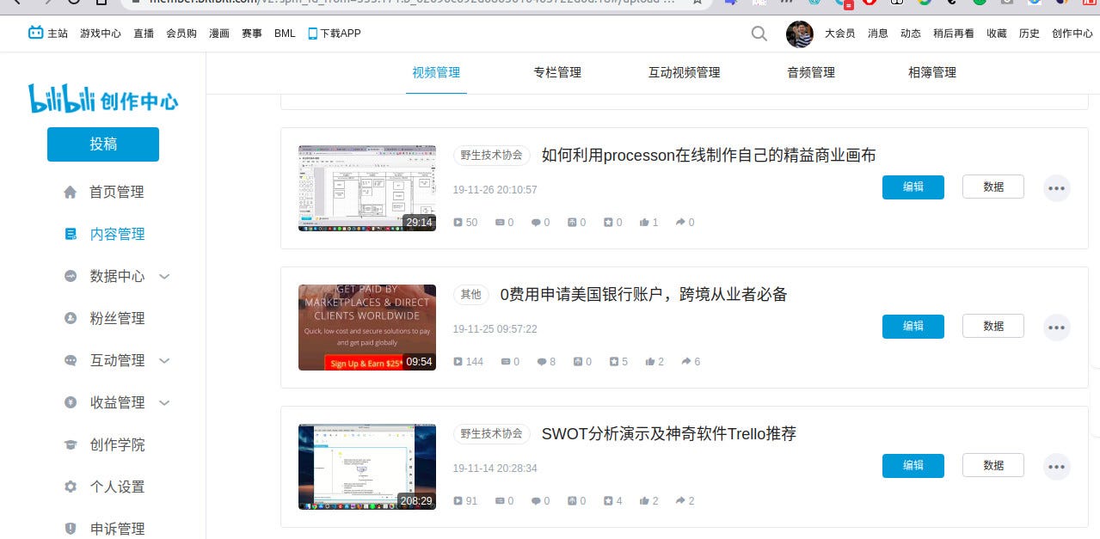Click like thumb icon on SWOT video

tap(644, 501)
